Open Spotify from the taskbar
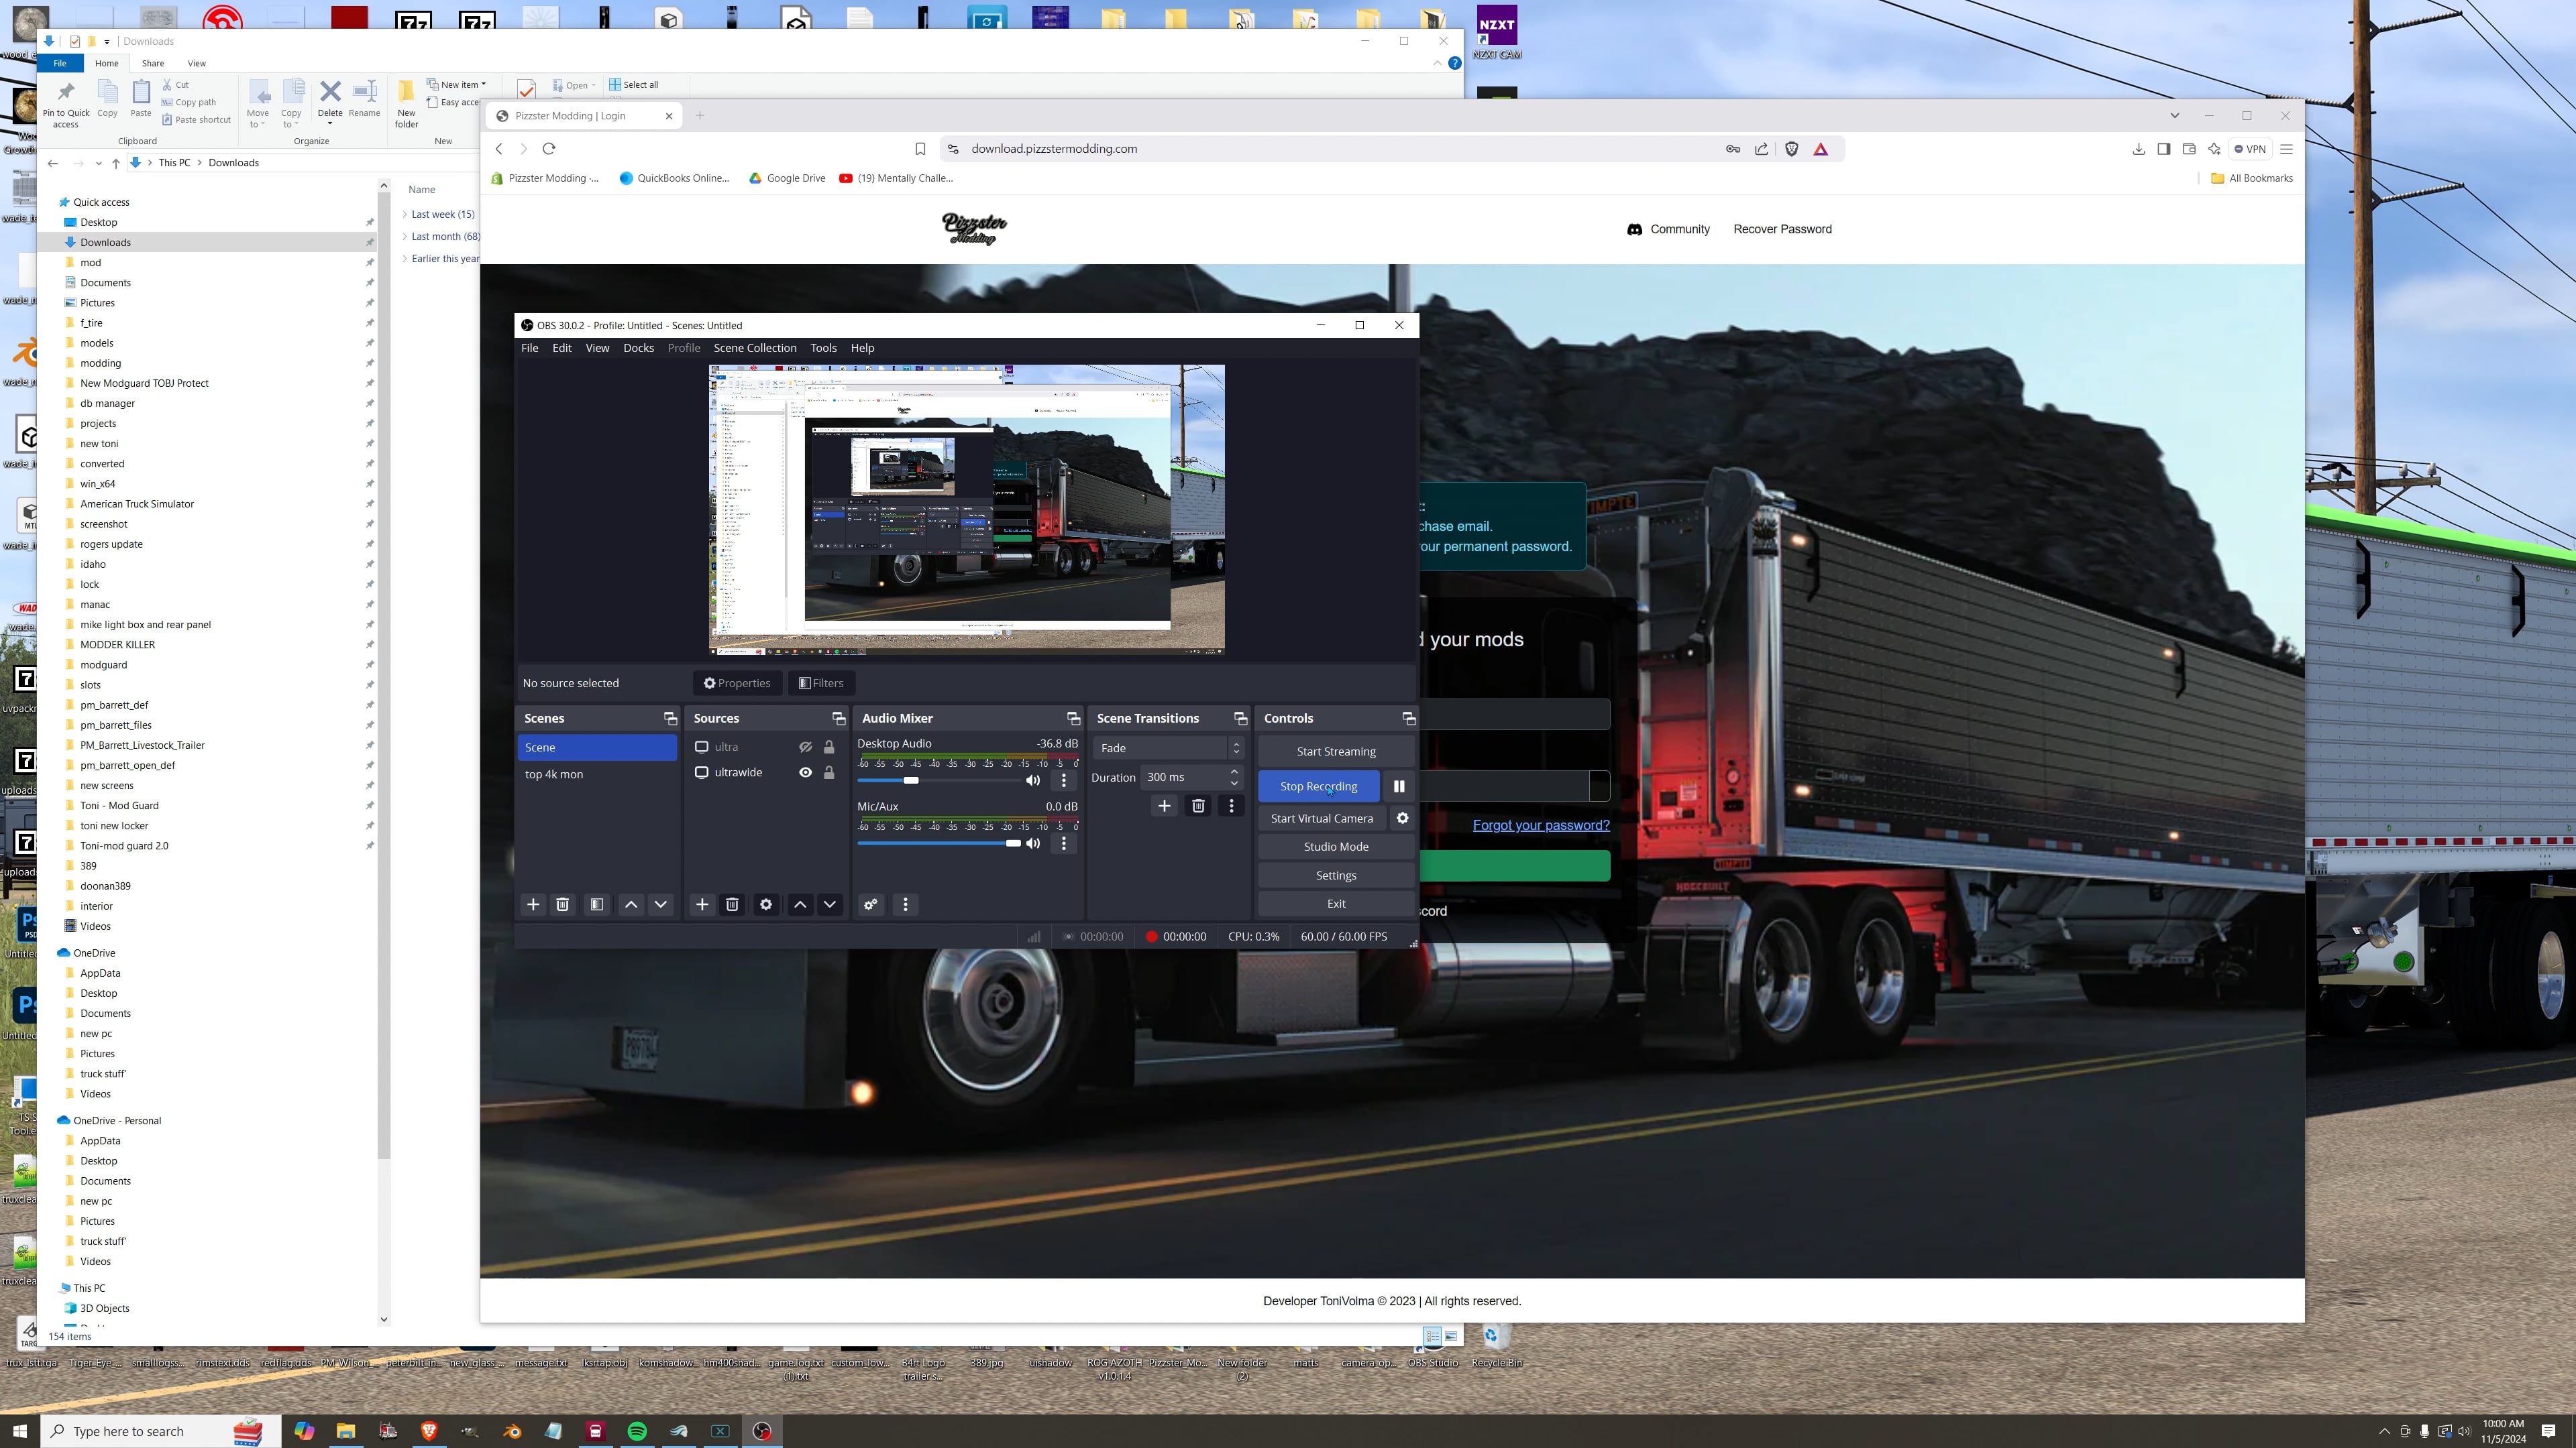The width and height of the screenshot is (2576, 1448). (637, 1430)
